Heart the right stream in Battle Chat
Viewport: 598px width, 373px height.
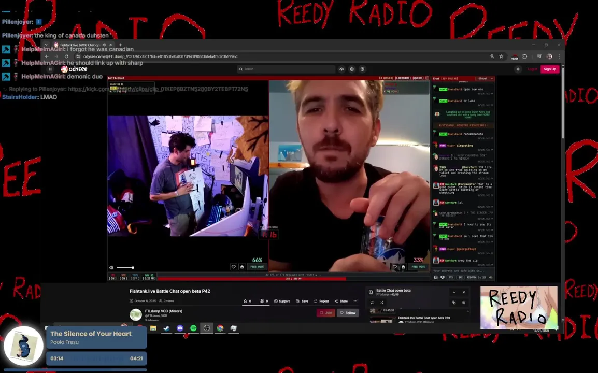click(x=395, y=267)
